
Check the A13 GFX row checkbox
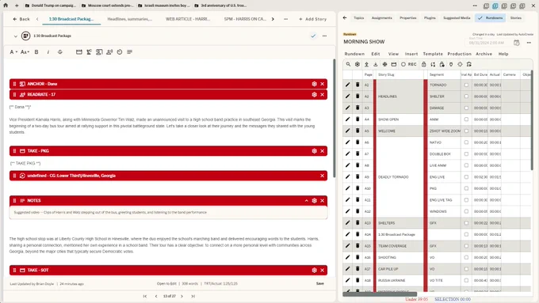pyautogui.click(x=466, y=223)
